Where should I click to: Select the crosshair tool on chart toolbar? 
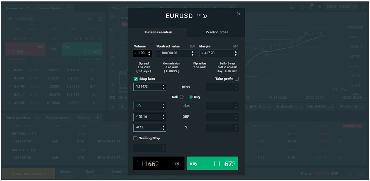click(x=113, y=37)
